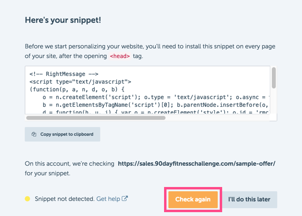Click the script type="text/javascript" code line

80,82
